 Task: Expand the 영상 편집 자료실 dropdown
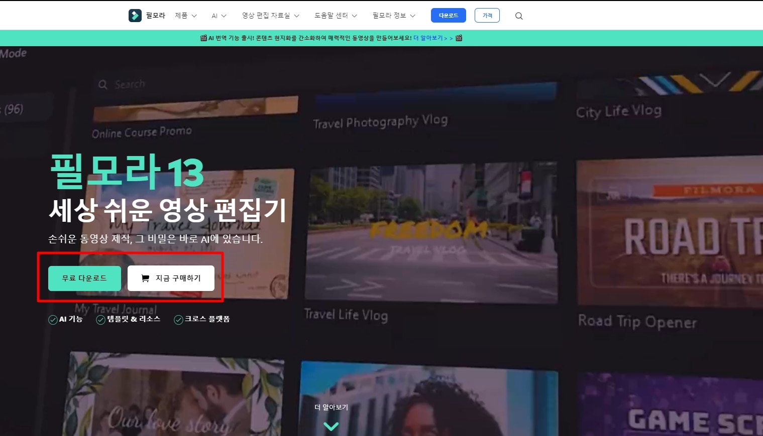[271, 16]
